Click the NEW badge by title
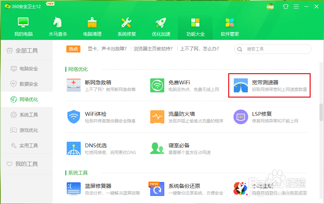 (x=51, y=4)
